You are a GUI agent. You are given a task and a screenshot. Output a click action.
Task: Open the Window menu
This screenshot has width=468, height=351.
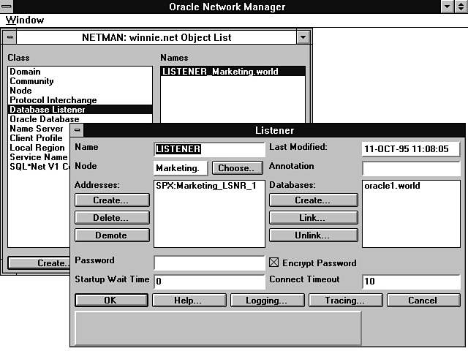coord(25,20)
